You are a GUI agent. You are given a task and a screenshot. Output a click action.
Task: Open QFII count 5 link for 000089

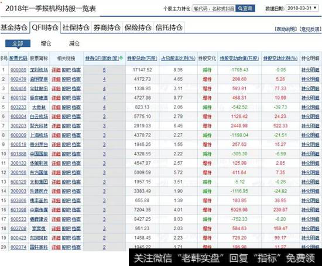104,70
